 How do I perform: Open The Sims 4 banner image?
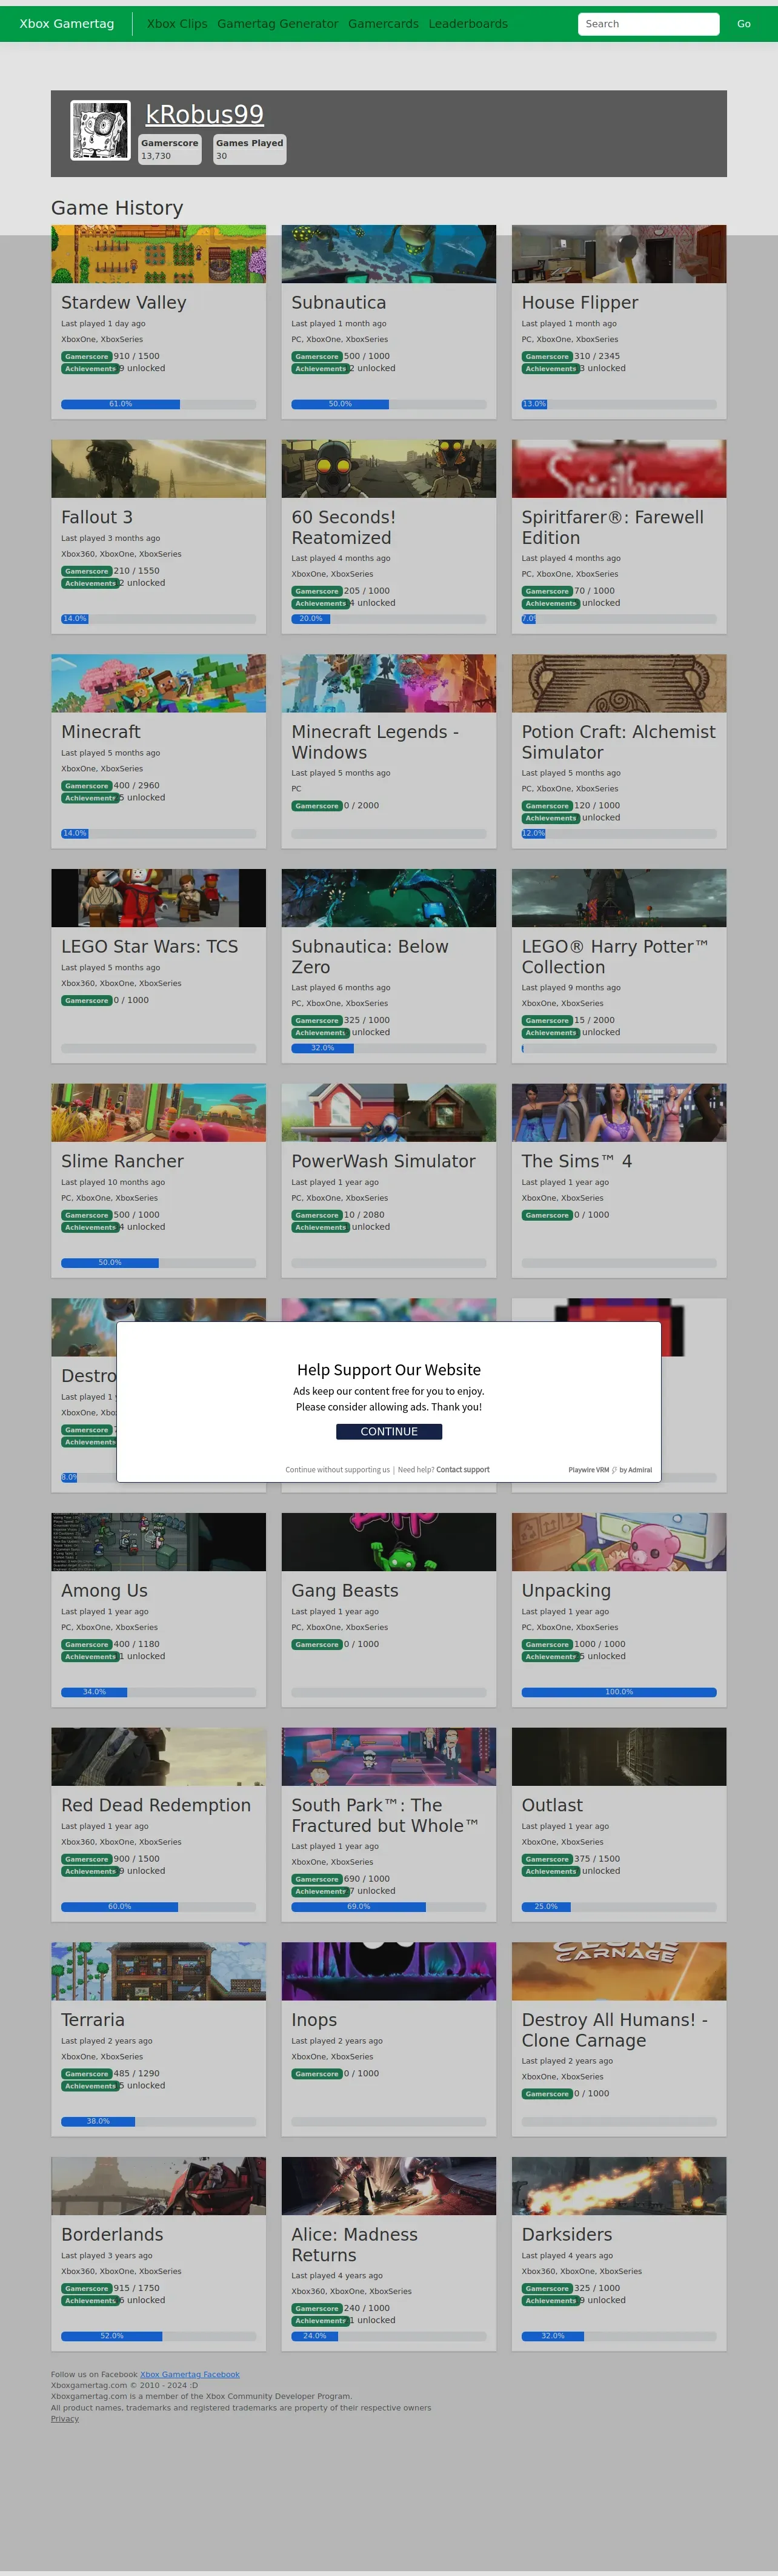619,1113
